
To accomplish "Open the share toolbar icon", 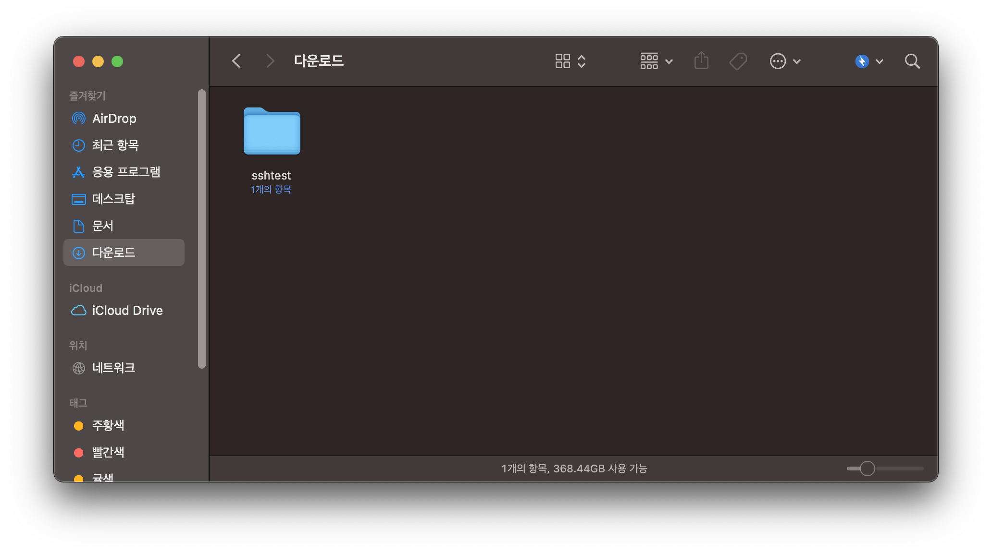I will [x=701, y=61].
